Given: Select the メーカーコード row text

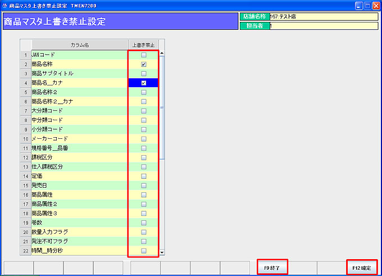Looking at the screenshot, I should (x=49, y=139).
